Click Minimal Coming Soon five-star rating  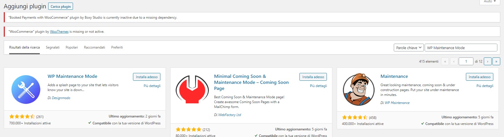point(188,130)
